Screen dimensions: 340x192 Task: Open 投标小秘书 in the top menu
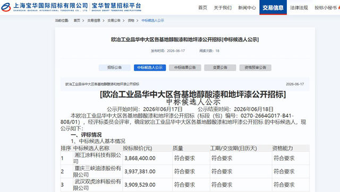click(x=326, y=8)
